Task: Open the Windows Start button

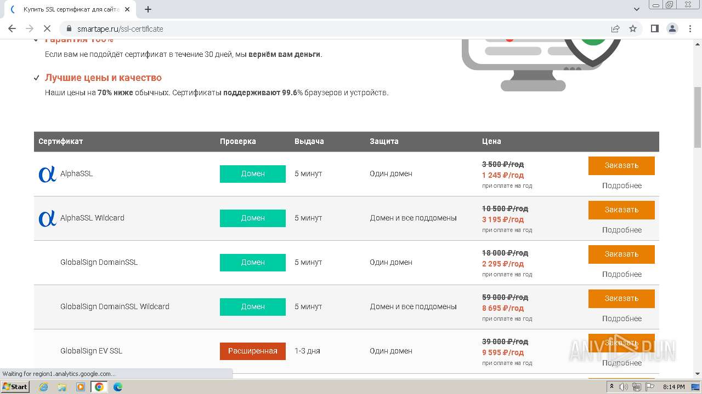Action: [15, 387]
